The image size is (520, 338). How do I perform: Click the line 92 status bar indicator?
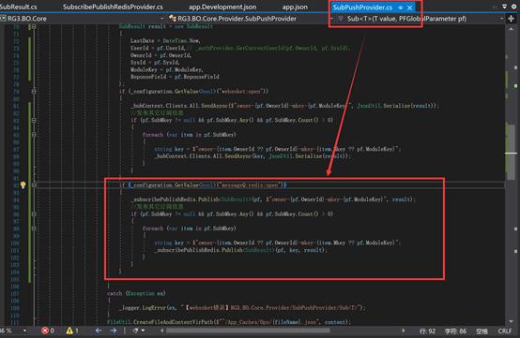(x=428, y=331)
